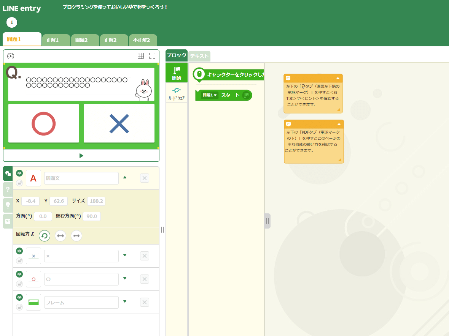
Task: Click the キャラクターをクリックした block
Action: [x=229, y=74]
